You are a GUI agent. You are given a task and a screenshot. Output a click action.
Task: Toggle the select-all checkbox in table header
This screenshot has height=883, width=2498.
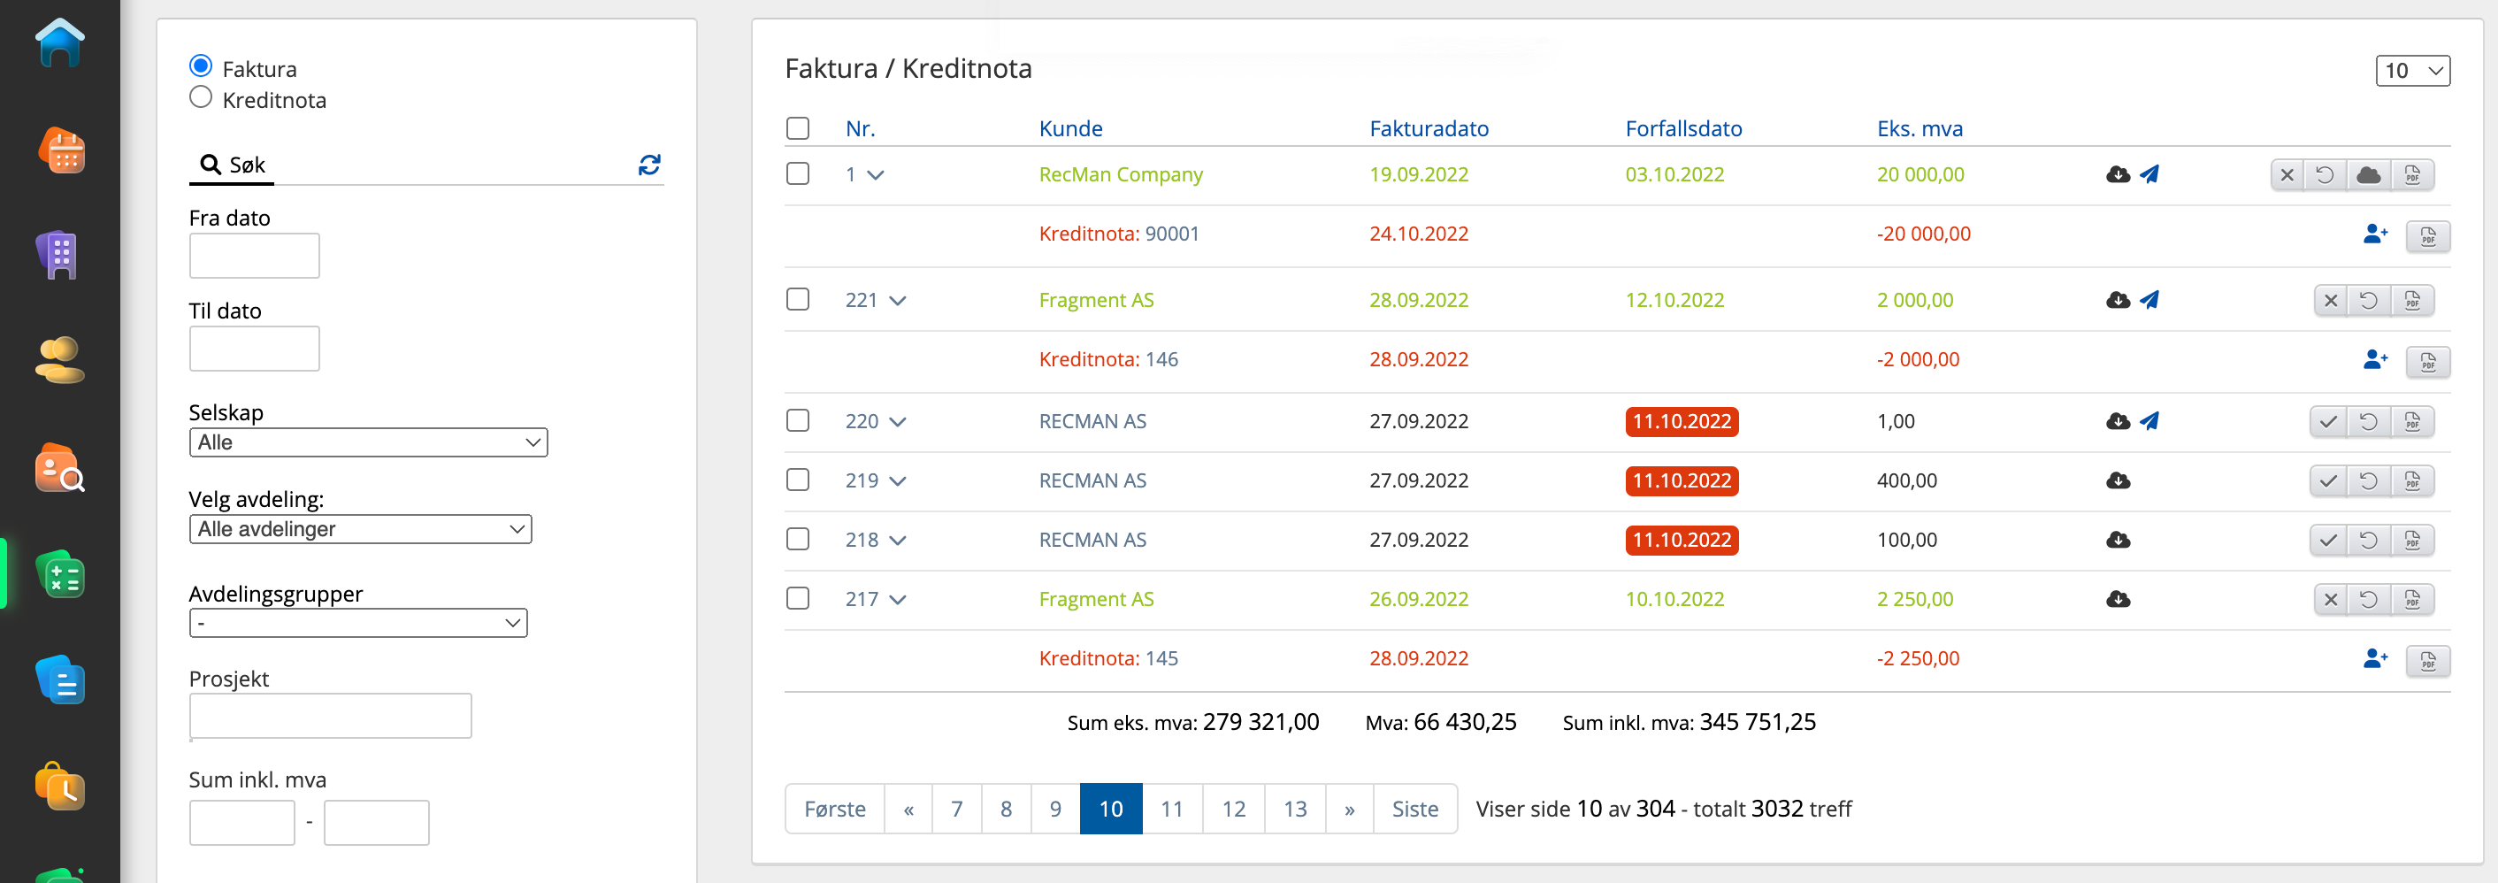click(x=797, y=128)
